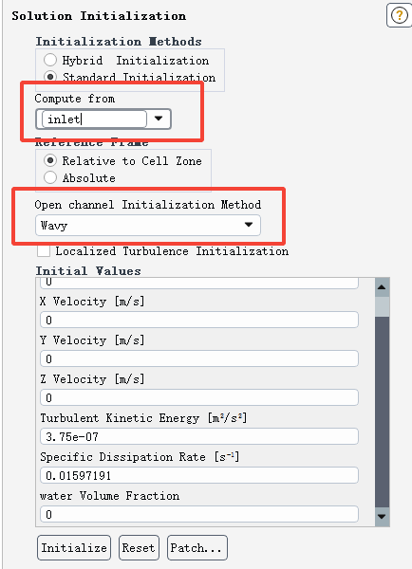Click the X Velocity input field
412x569 pixels.
coord(199,320)
